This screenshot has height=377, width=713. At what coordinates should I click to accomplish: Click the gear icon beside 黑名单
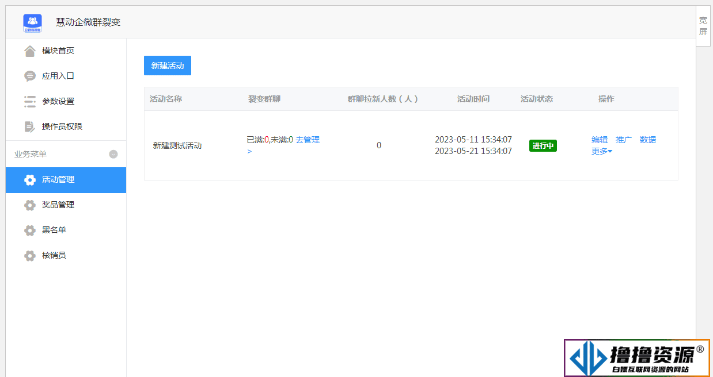(x=30, y=230)
